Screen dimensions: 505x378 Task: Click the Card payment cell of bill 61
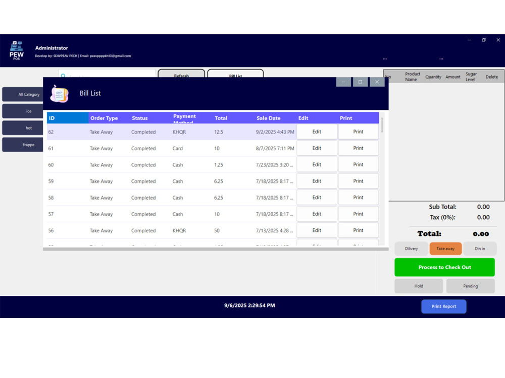pyautogui.click(x=192, y=148)
